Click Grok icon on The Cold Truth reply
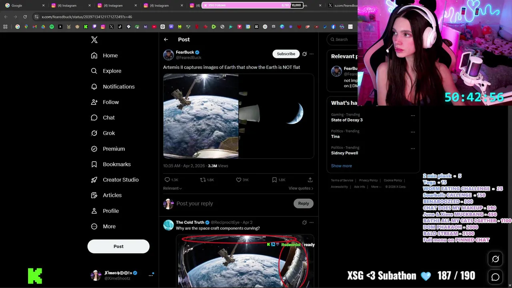The width and height of the screenshot is (512, 288). [x=304, y=222]
